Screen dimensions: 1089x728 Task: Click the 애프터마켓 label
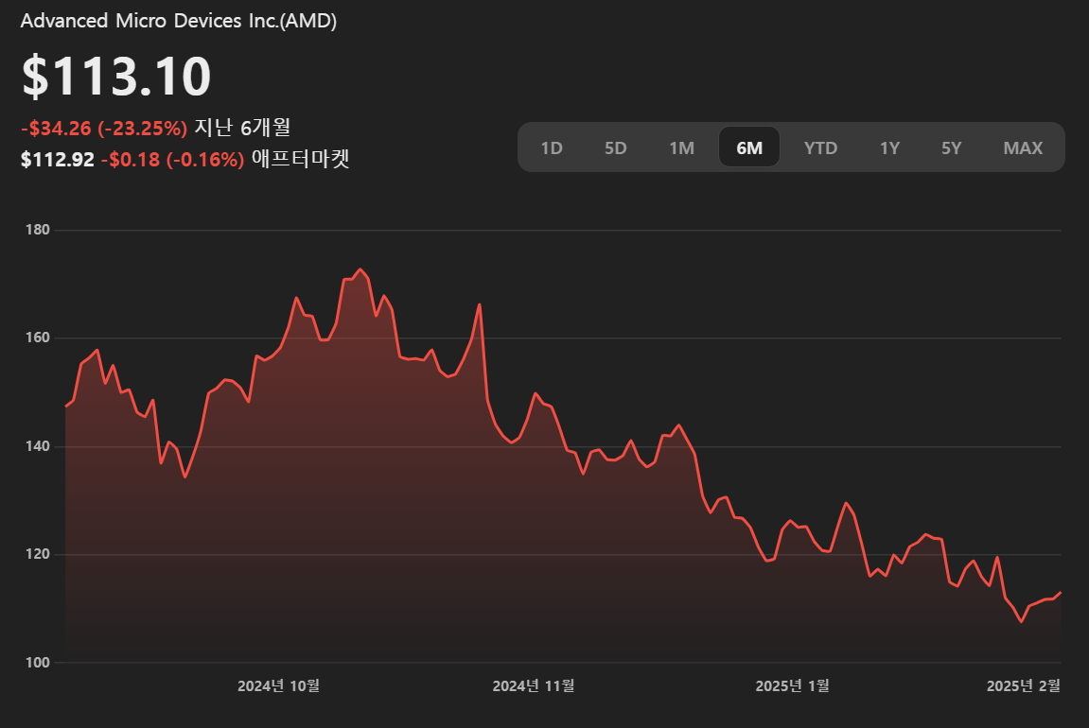tap(300, 159)
